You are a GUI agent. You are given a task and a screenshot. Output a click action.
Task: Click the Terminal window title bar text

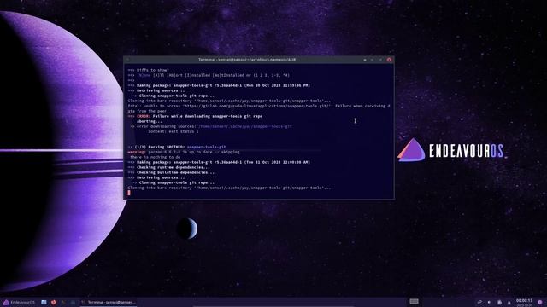pyautogui.click(x=247, y=60)
